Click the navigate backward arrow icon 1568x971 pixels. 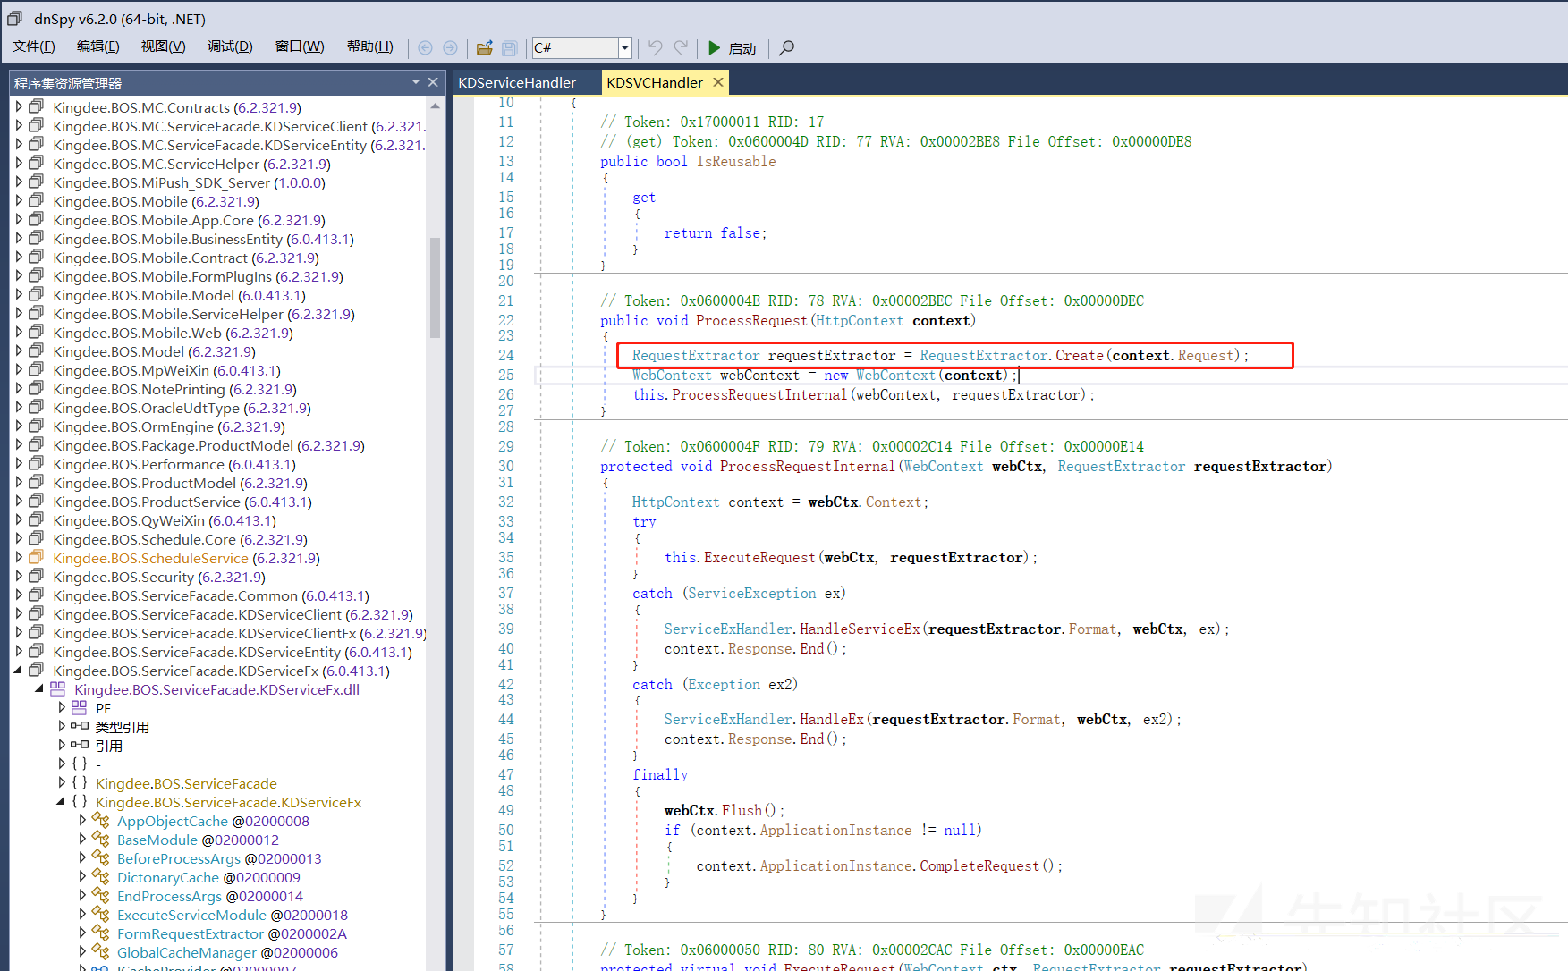coord(425,48)
